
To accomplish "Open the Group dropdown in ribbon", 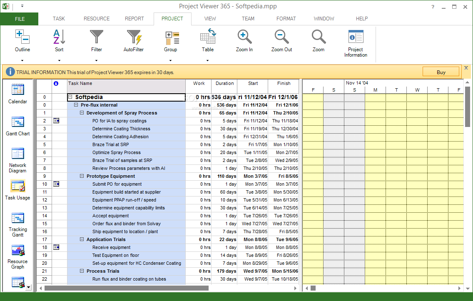I will [170, 60].
